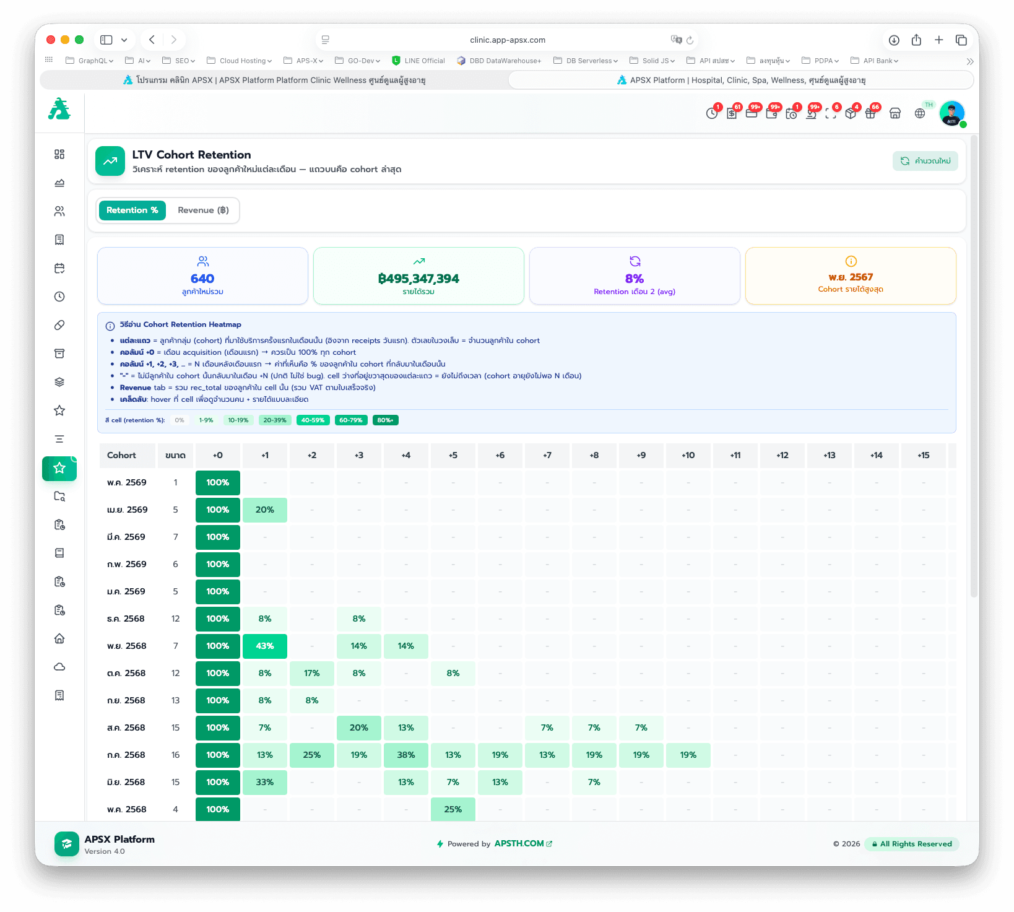Open the store shop icon in header

pos(895,113)
